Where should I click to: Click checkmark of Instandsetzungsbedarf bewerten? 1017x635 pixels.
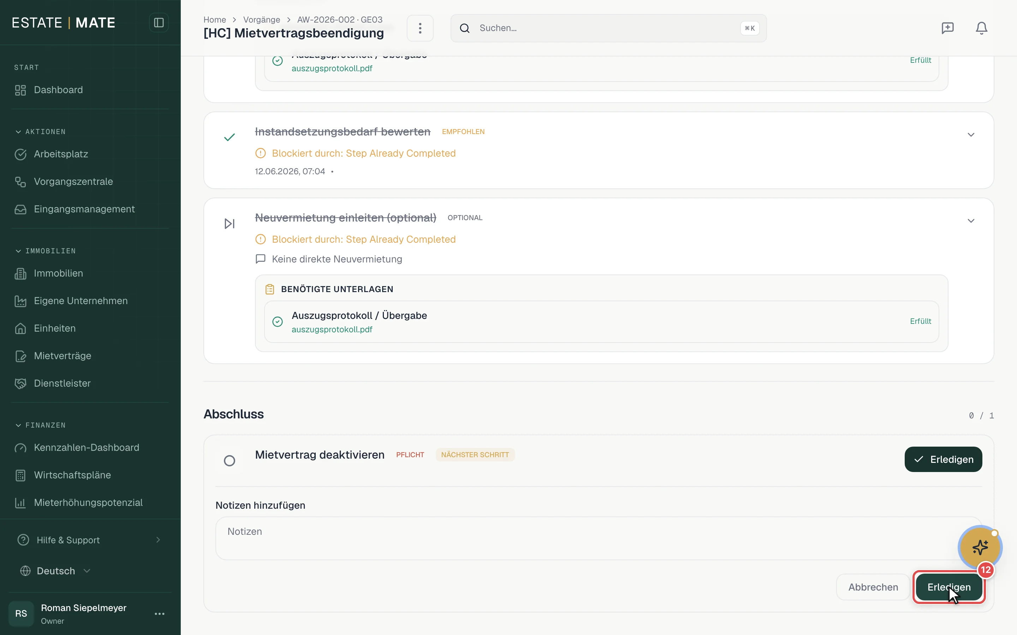coord(230,137)
